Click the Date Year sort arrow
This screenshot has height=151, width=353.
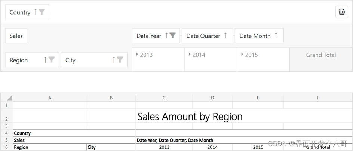click(166, 36)
